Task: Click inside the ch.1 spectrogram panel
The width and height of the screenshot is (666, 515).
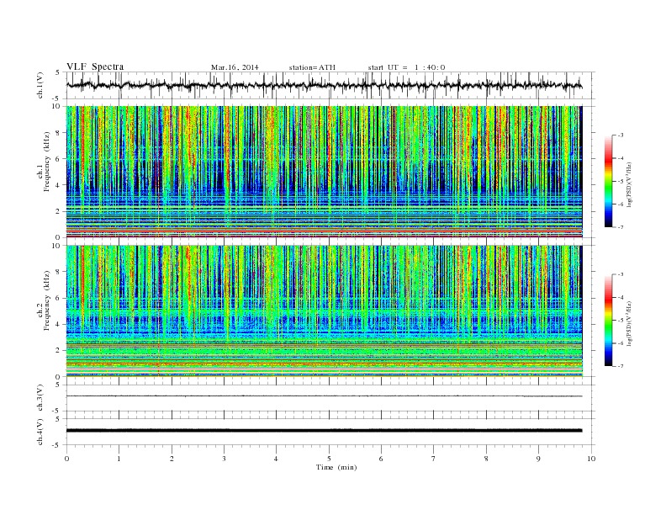Action: [x=324, y=172]
